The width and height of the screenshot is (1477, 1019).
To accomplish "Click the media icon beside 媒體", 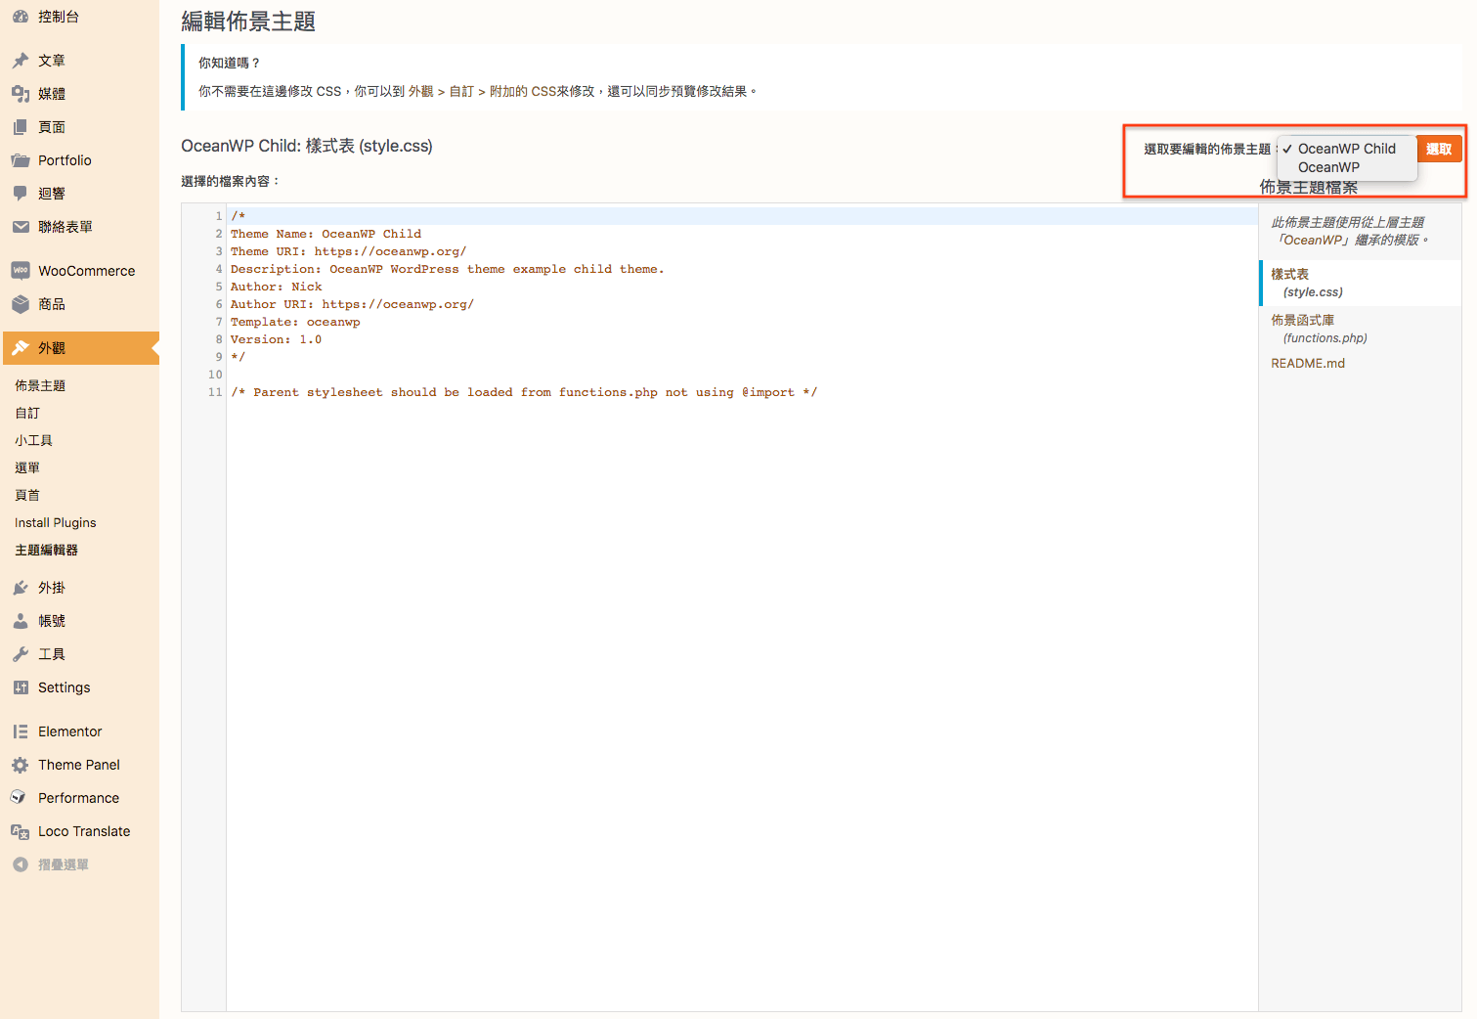I will pyautogui.click(x=21, y=94).
